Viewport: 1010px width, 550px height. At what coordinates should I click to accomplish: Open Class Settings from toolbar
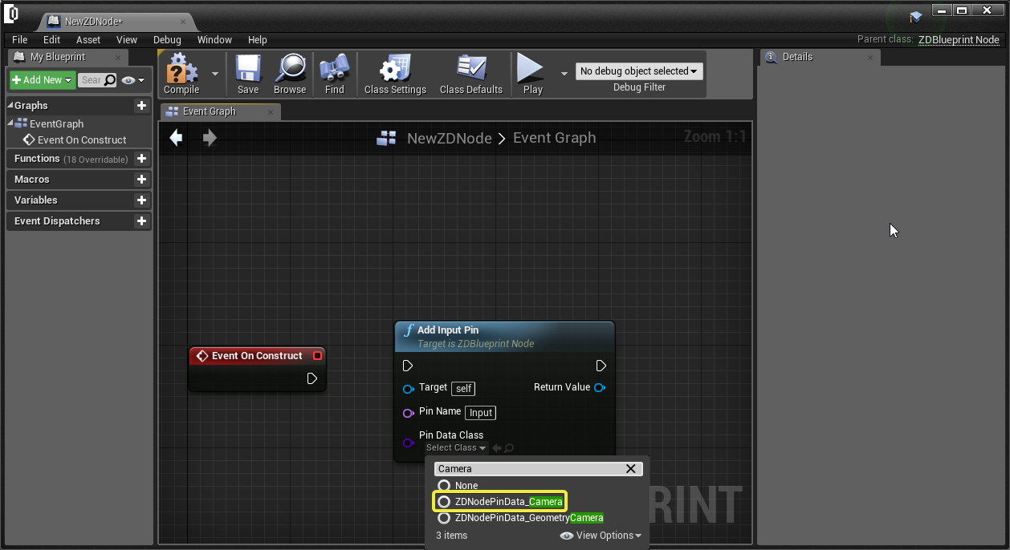coord(395,69)
